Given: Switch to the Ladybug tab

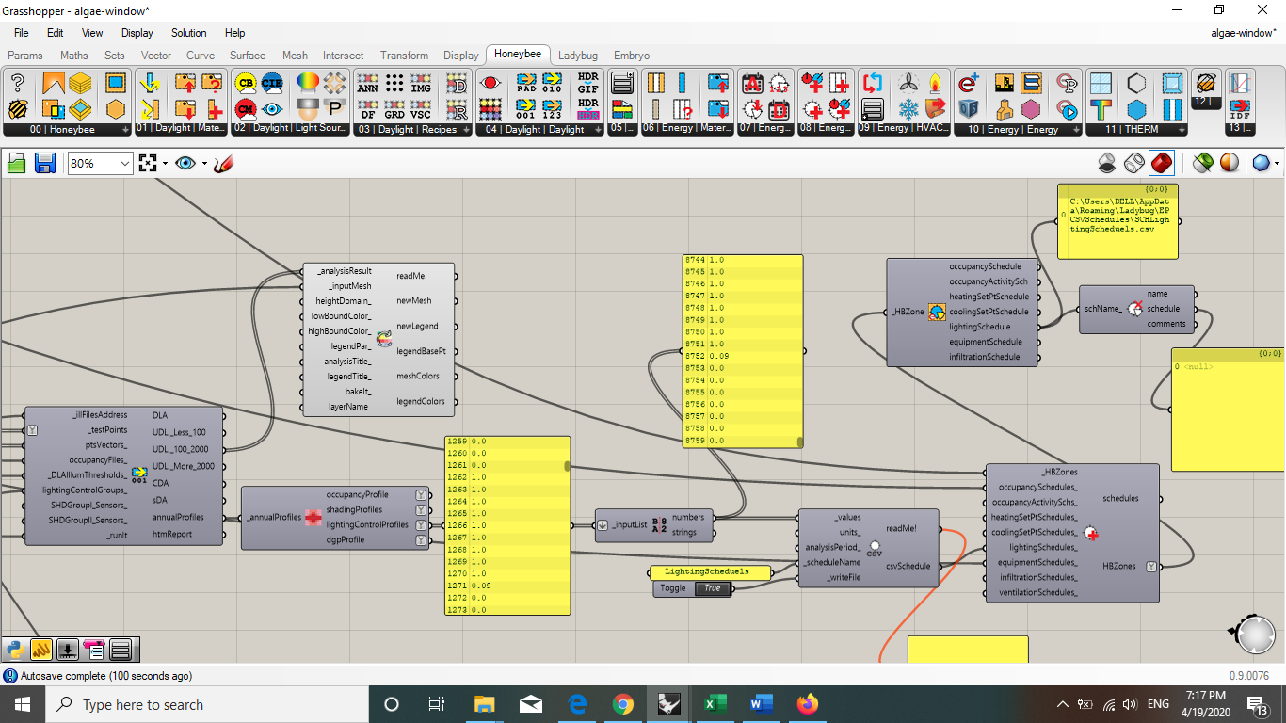Looking at the screenshot, I should click(x=578, y=56).
